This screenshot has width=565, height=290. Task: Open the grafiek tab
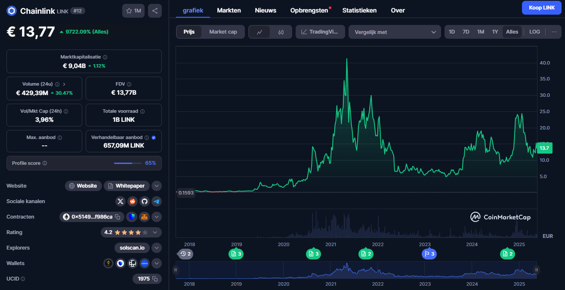[x=193, y=10]
